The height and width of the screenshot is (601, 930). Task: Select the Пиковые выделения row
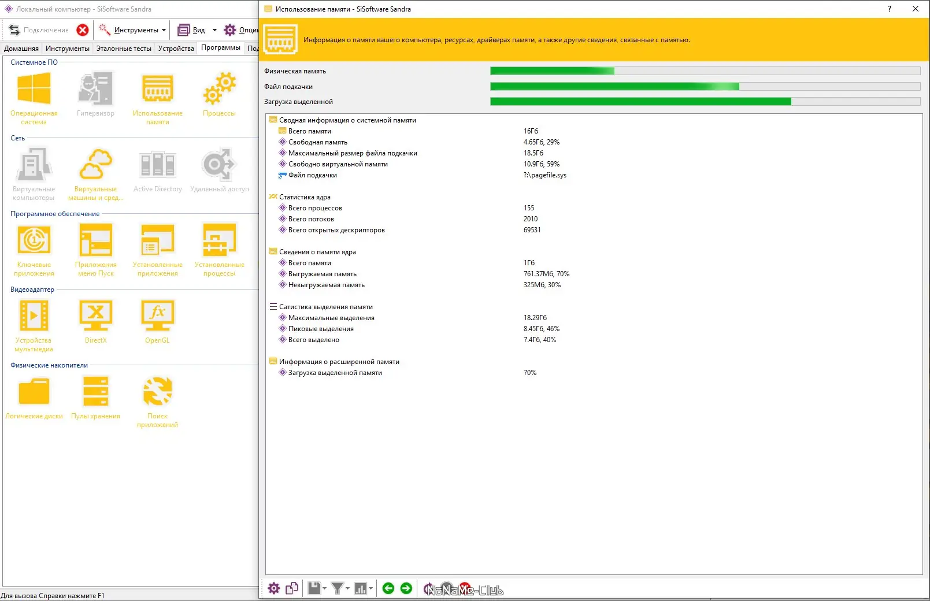(321, 329)
